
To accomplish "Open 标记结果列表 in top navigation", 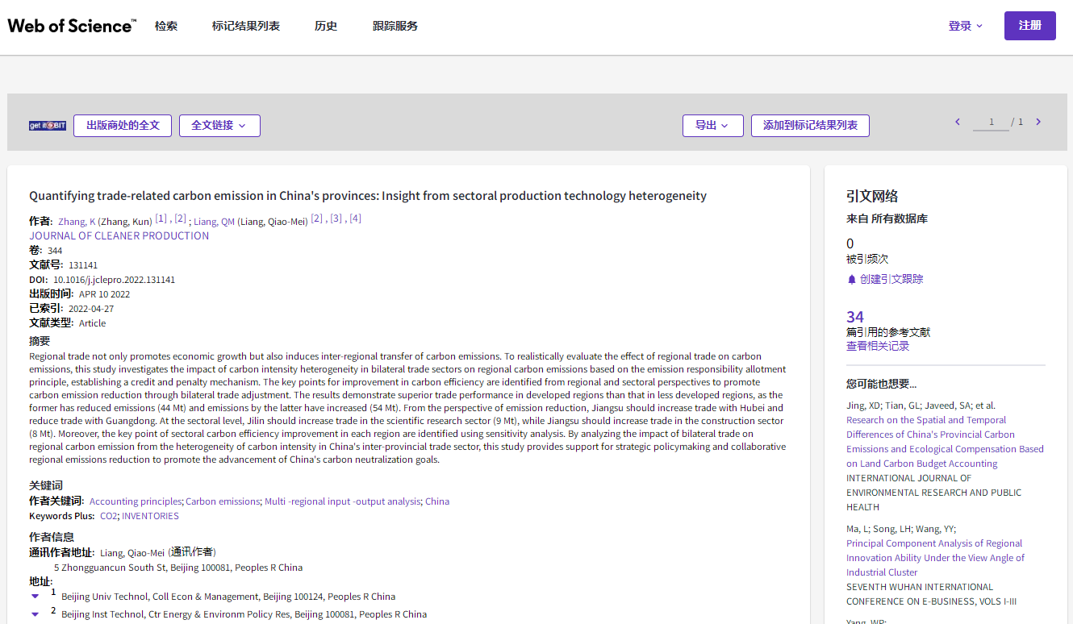I will (246, 26).
